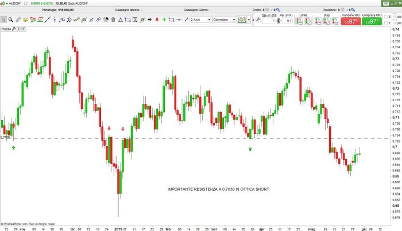Click the Vendere MKT red sell button
The image size is (402, 231).
coord(351,21)
